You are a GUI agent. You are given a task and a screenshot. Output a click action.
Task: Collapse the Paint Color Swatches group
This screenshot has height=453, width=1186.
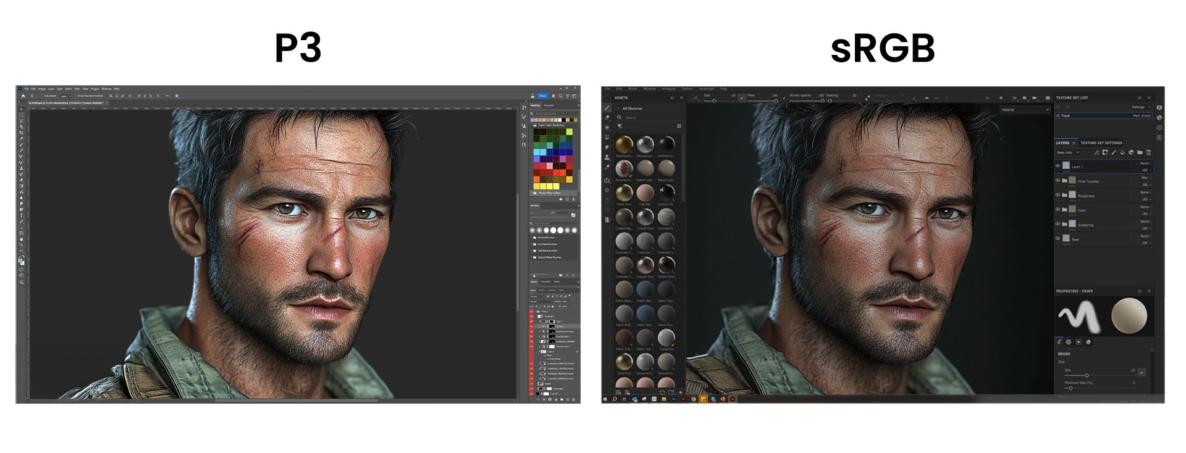tap(531, 125)
